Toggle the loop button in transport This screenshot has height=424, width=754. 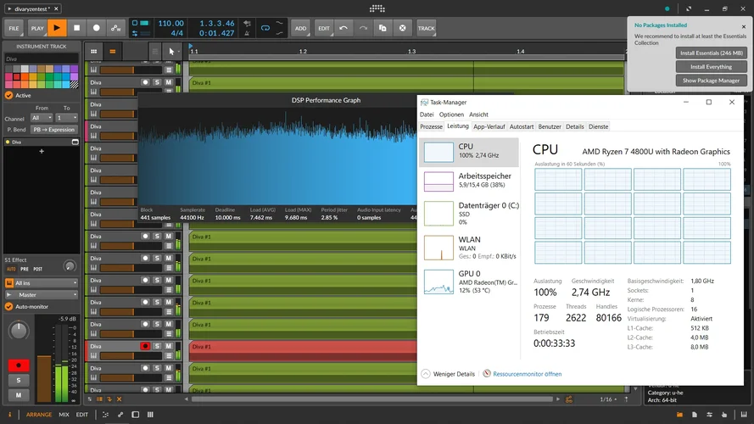pos(265,28)
